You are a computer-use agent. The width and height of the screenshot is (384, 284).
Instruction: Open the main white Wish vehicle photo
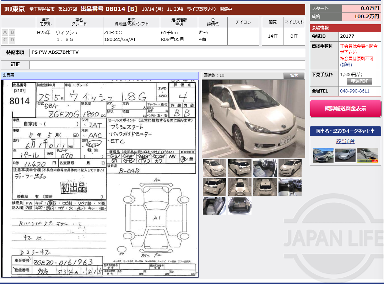click(x=253, y=119)
